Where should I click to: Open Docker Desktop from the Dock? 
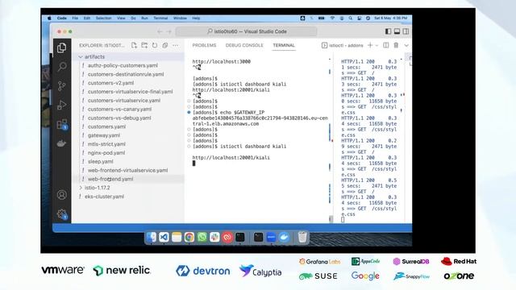coord(284,237)
